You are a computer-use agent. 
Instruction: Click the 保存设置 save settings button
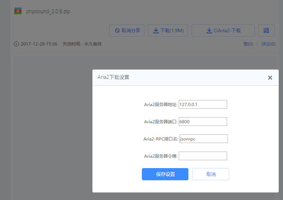pyautogui.click(x=165, y=174)
